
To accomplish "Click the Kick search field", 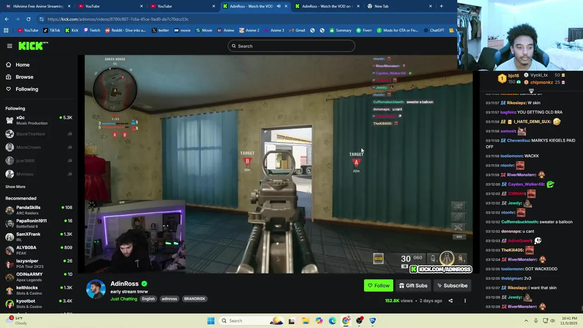I will (x=291, y=46).
